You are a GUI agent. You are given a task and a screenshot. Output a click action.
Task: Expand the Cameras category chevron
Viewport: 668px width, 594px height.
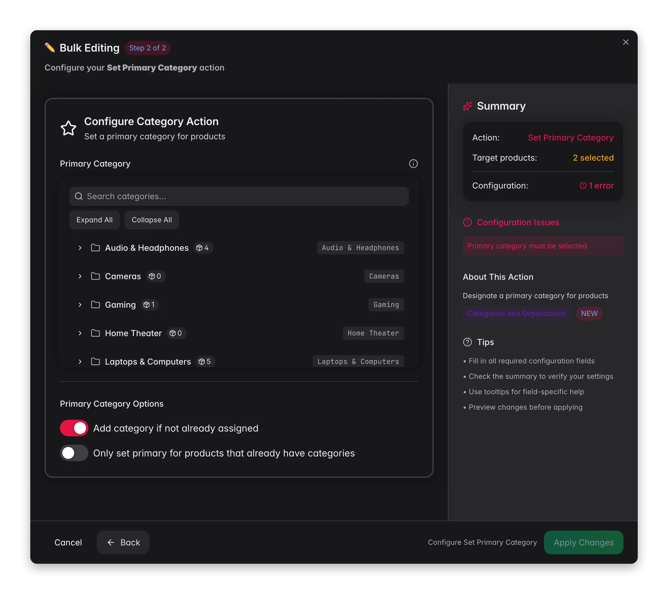[x=80, y=276]
